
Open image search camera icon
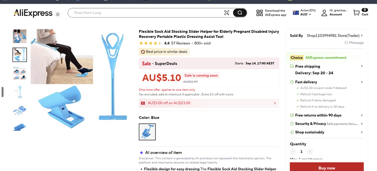tap(227, 13)
